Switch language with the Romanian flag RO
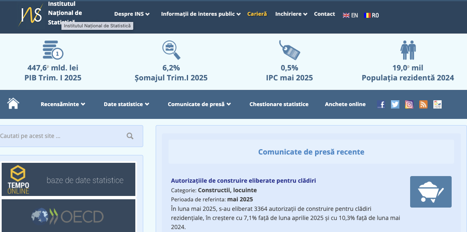Screen dimensions: 467x232 click(372, 15)
